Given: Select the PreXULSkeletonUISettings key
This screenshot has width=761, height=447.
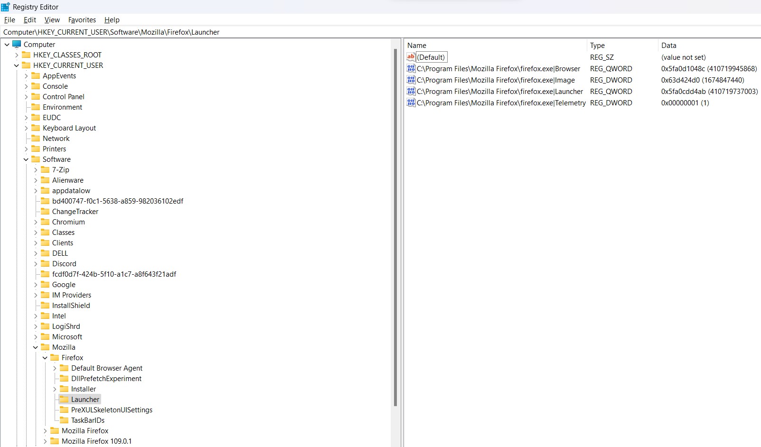Looking at the screenshot, I should (x=112, y=410).
